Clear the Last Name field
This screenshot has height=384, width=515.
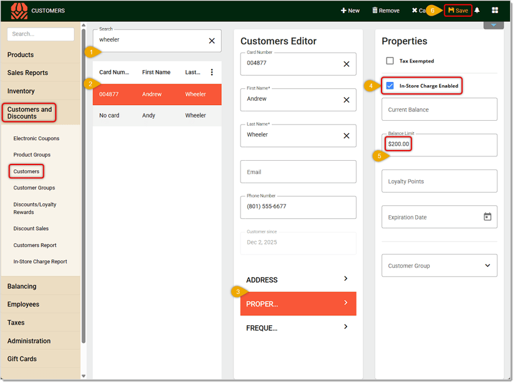click(347, 136)
